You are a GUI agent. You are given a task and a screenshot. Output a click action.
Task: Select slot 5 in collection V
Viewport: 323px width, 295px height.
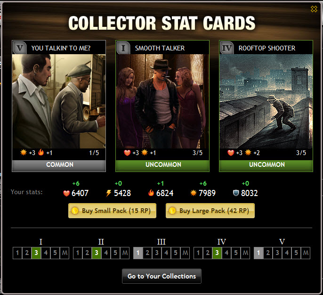tap(296, 253)
